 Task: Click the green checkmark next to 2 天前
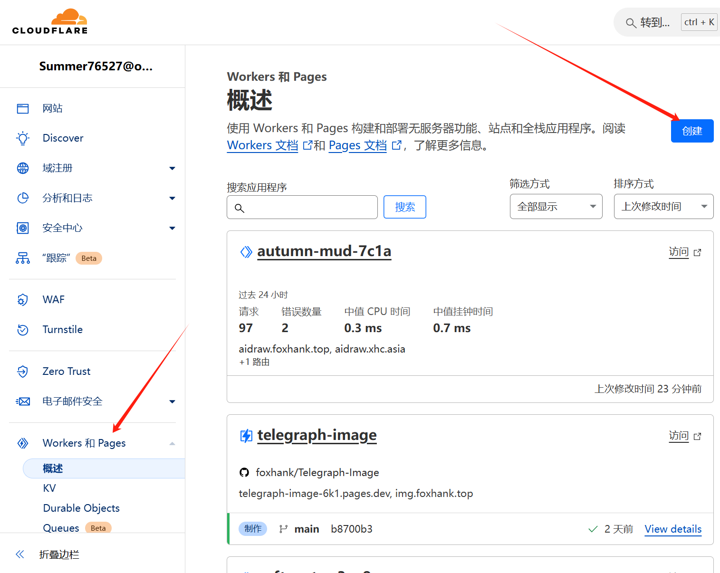(593, 529)
